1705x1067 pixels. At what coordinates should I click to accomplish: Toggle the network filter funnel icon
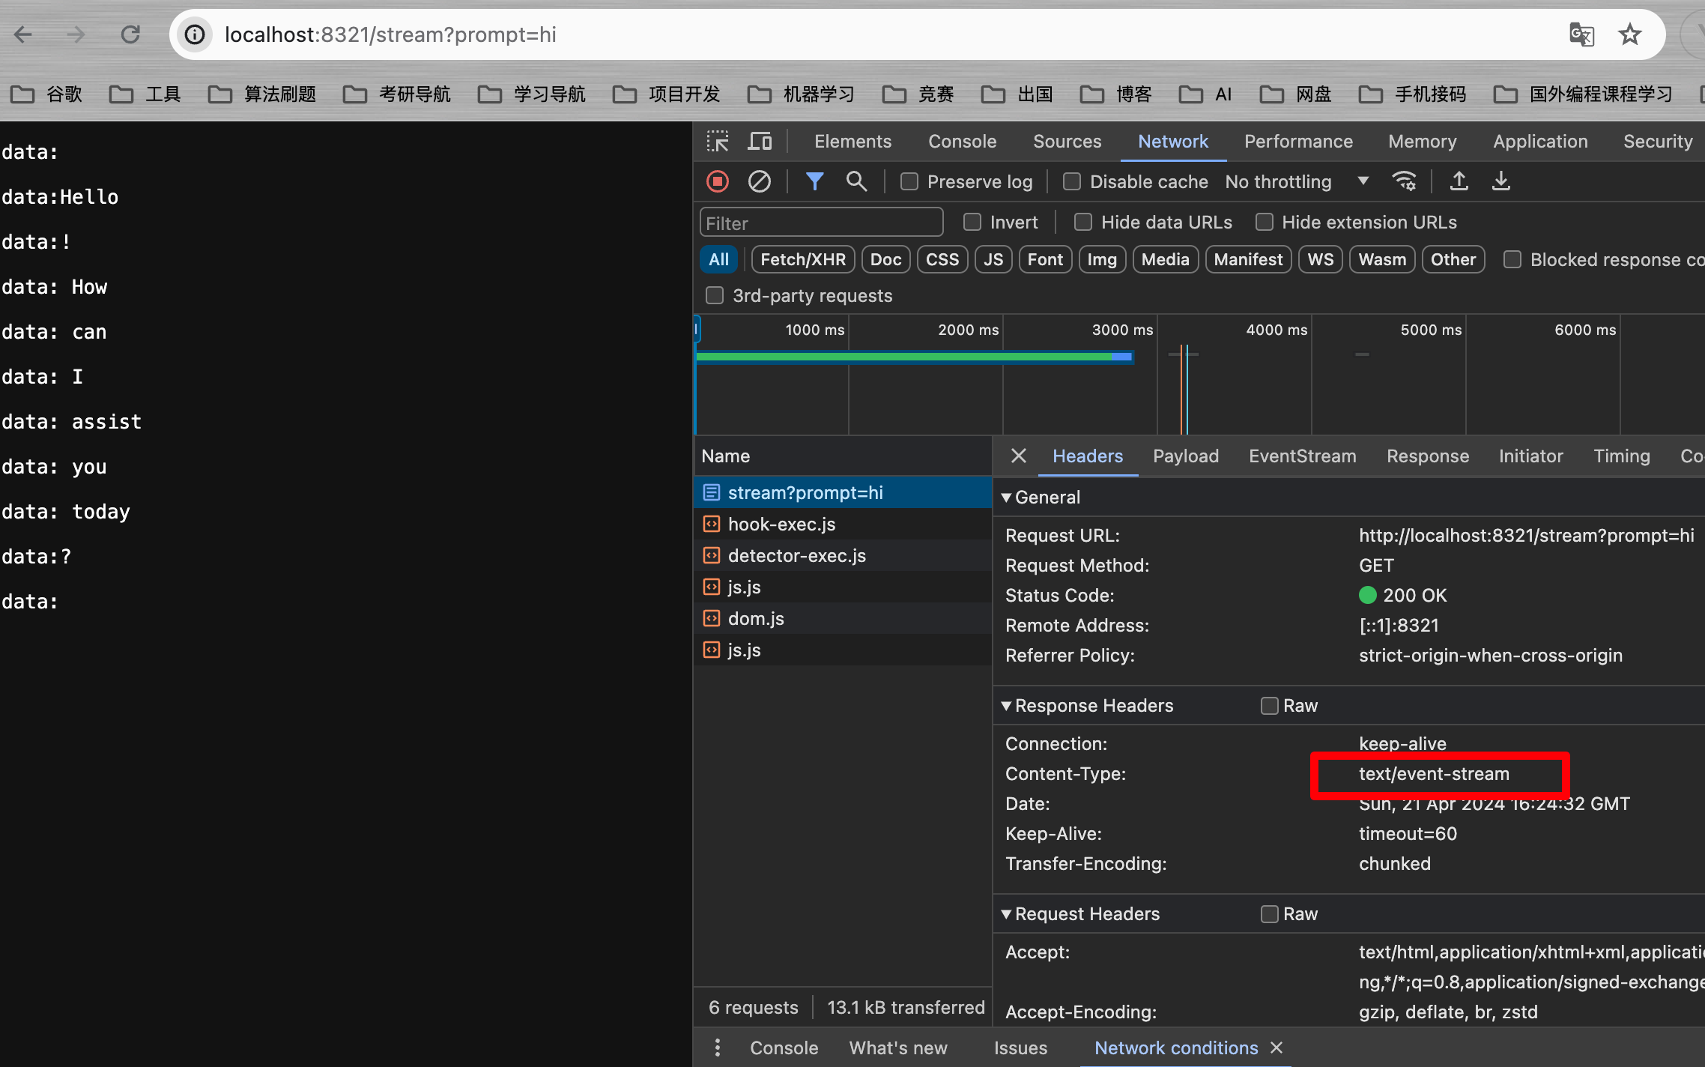[814, 181]
